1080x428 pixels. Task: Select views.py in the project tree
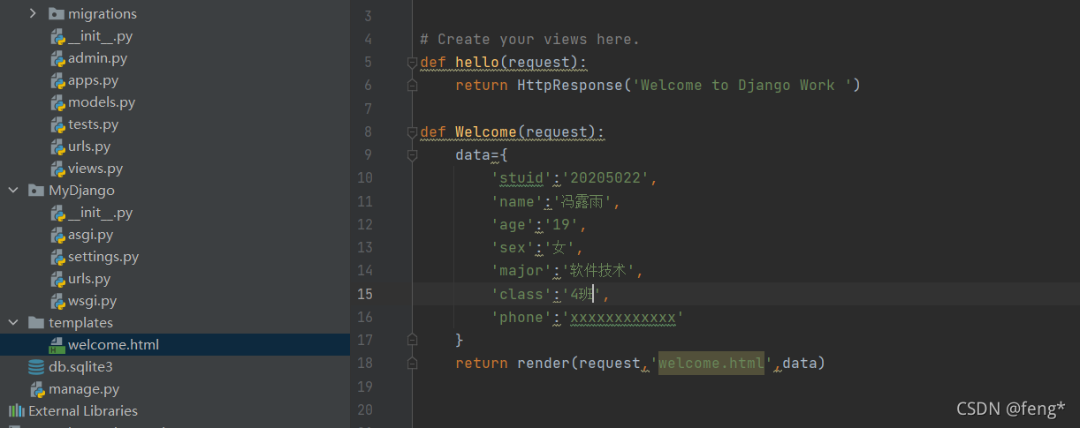(x=95, y=169)
